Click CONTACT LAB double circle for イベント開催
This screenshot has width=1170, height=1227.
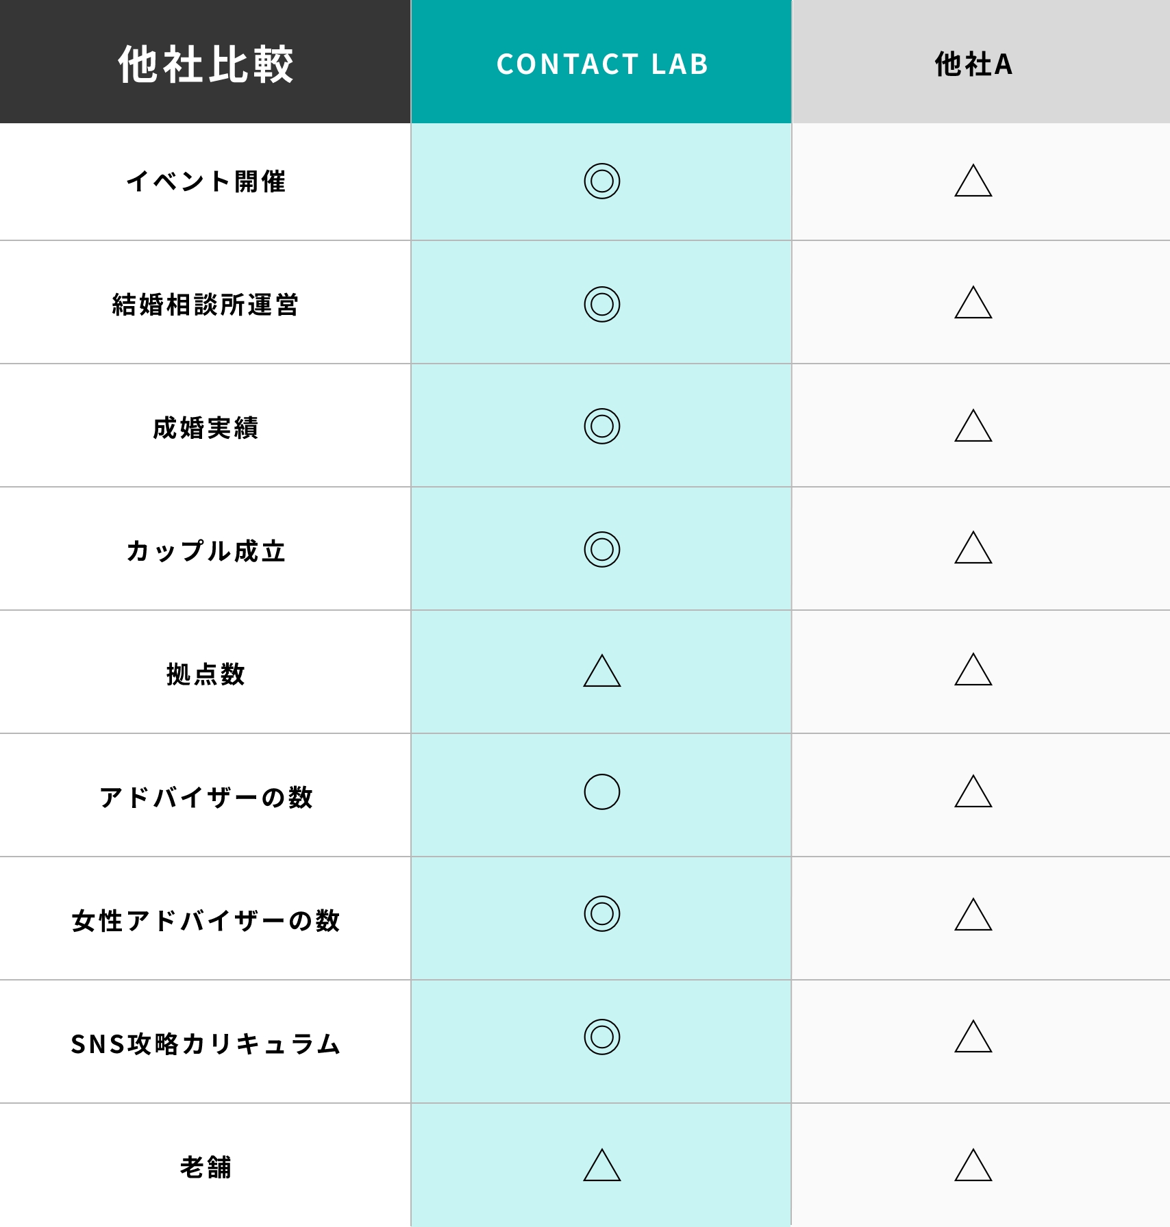(601, 181)
